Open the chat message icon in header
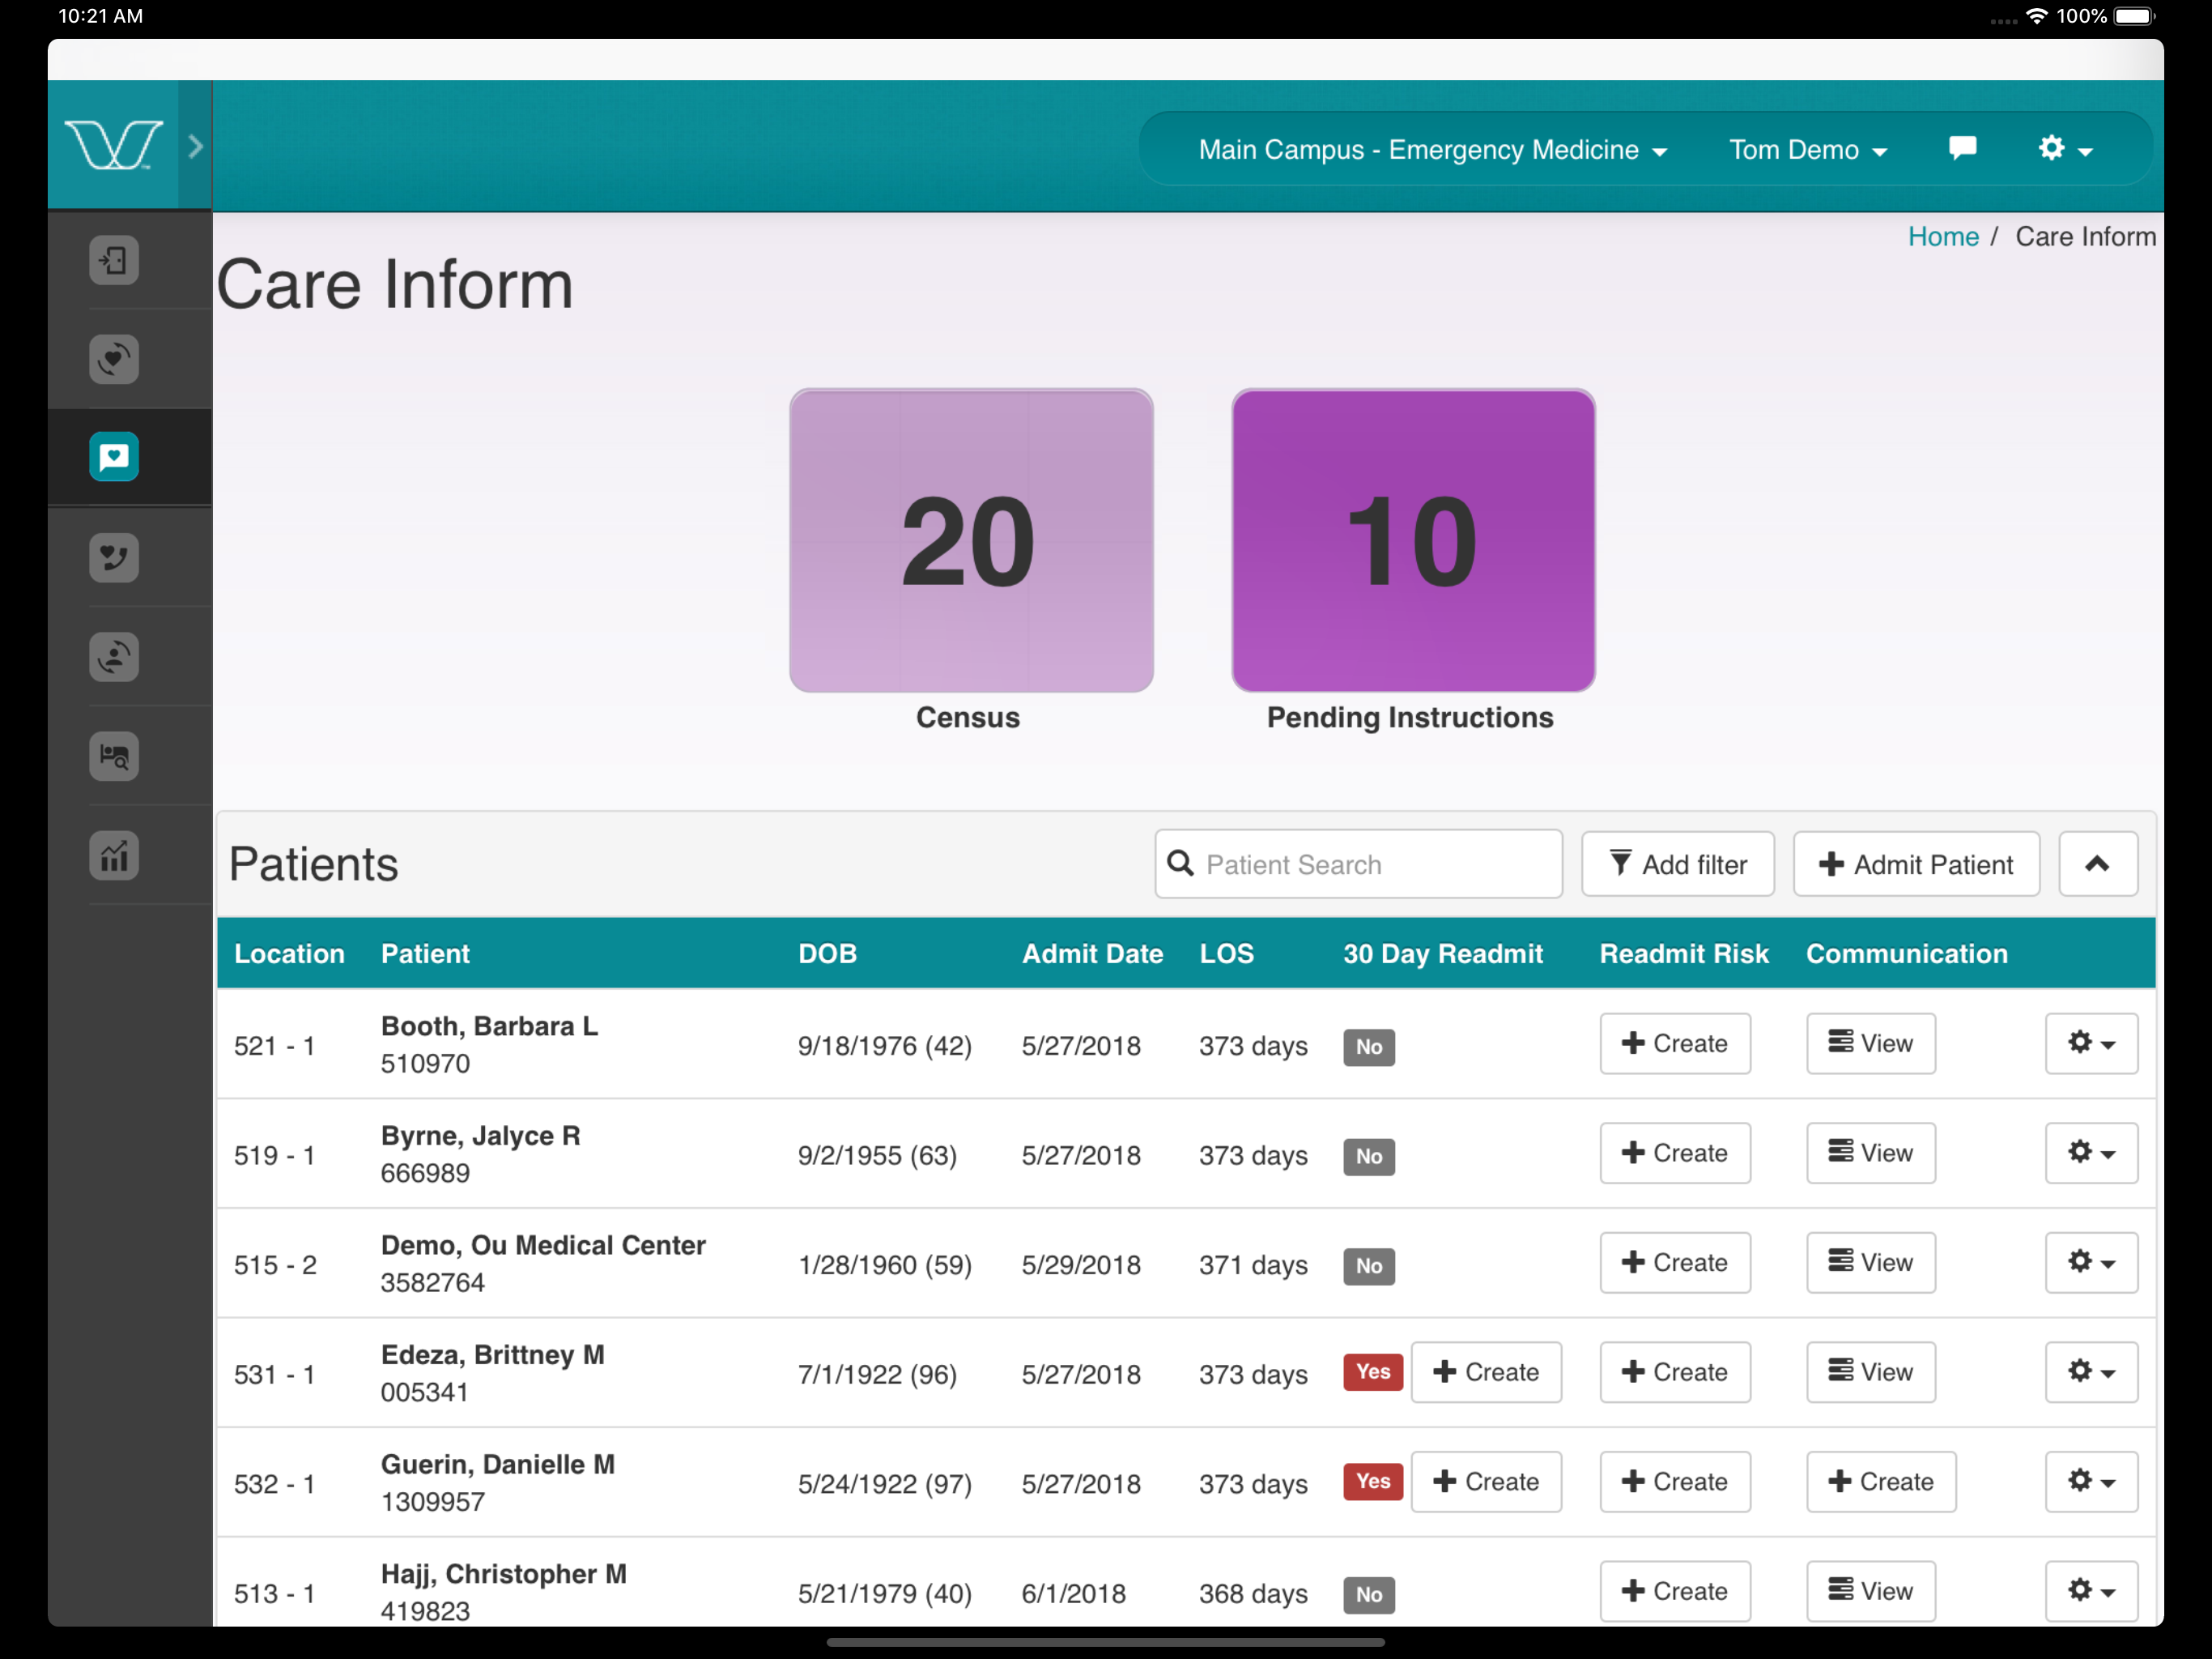Screen dimensions: 2212x1659 pyautogui.click(x=1962, y=149)
